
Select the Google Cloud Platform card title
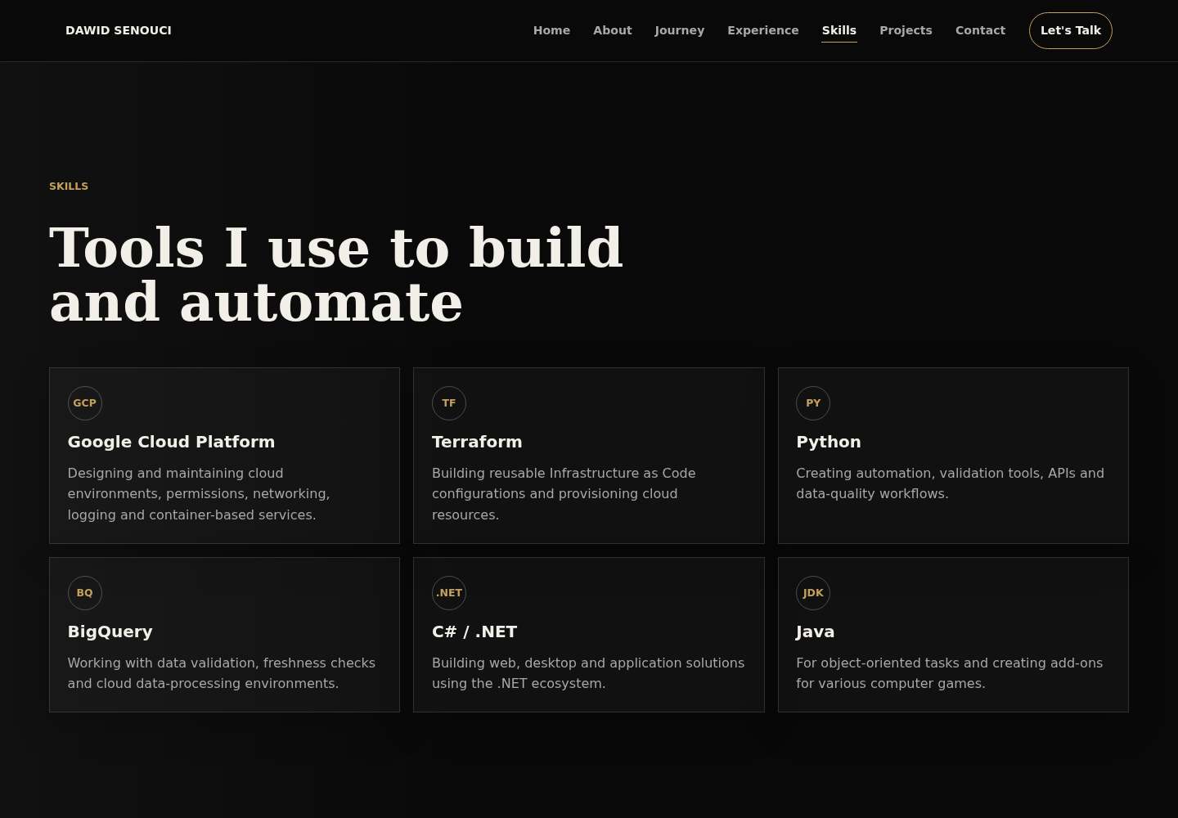pyautogui.click(x=171, y=442)
